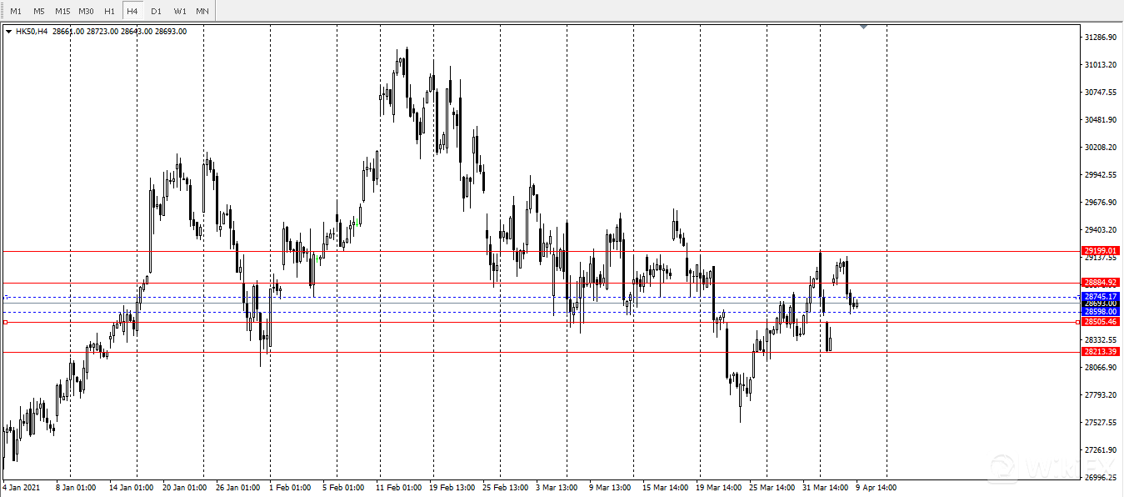
Task: Select the D1 daily timeframe
Action: click(x=156, y=11)
